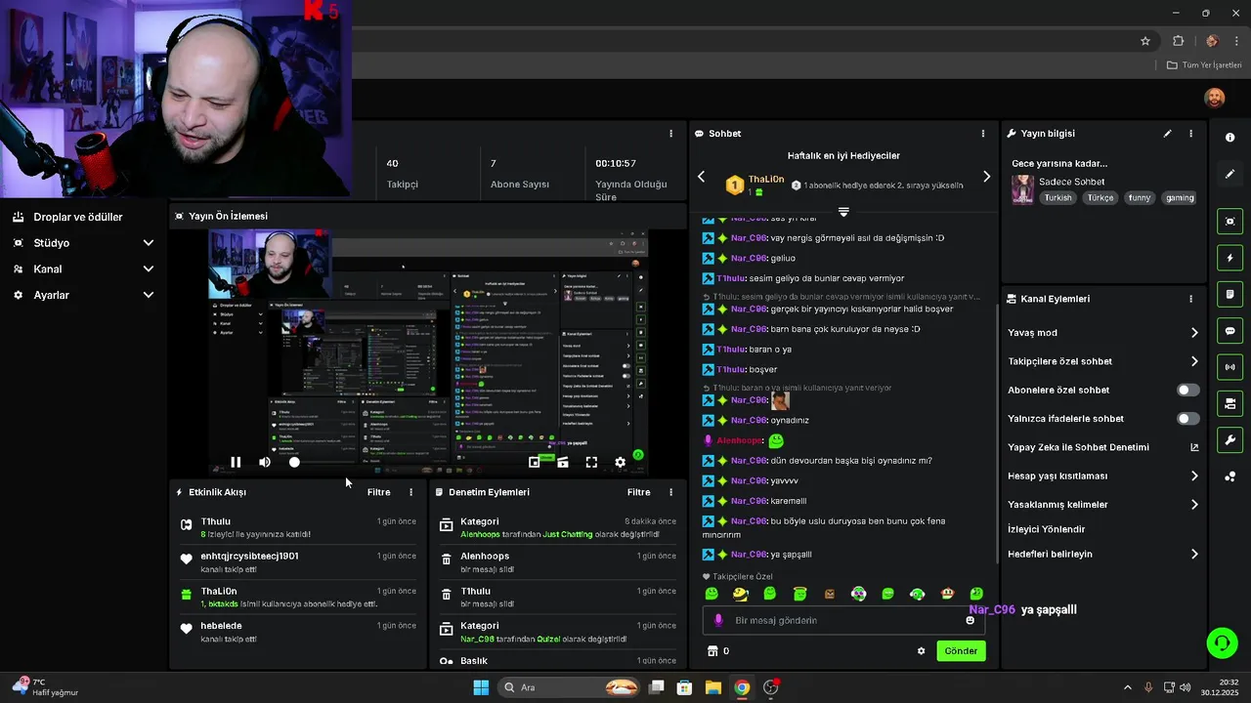Viewport: 1251px width, 703px height.
Task: Mute the stream preview volume
Action: point(265,462)
